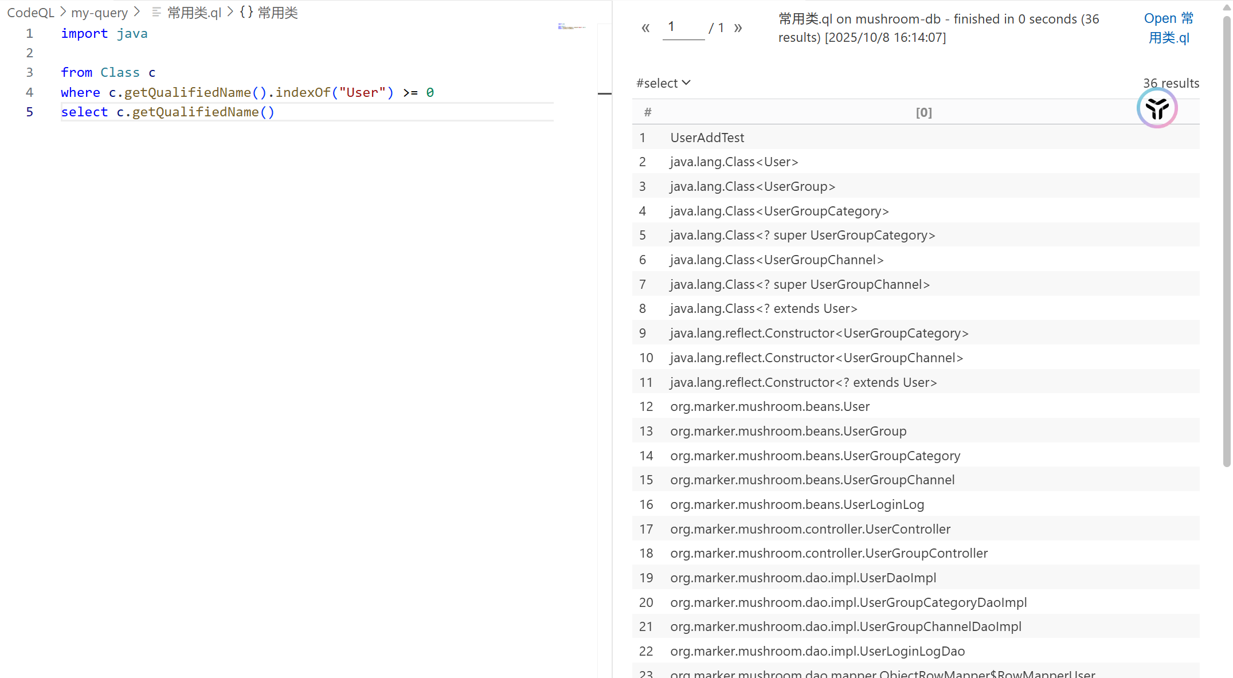Open the #select result set dropdown
Viewport: 1233px width, 678px height.
pos(663,83)
